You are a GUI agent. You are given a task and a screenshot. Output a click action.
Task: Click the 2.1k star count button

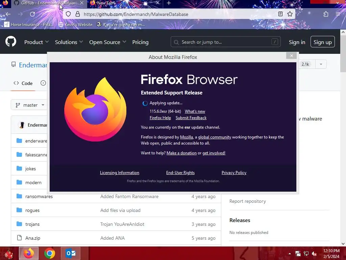306,64
